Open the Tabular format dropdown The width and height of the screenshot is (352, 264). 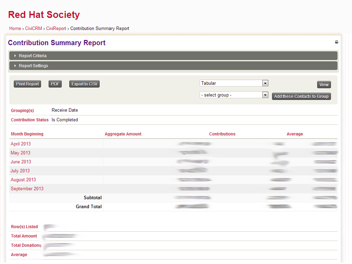(x=265, y=83)
